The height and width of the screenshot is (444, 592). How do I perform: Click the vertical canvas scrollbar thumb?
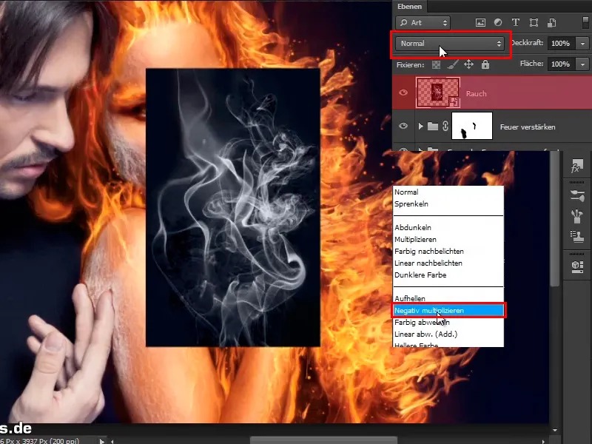[x=554, y=219]
